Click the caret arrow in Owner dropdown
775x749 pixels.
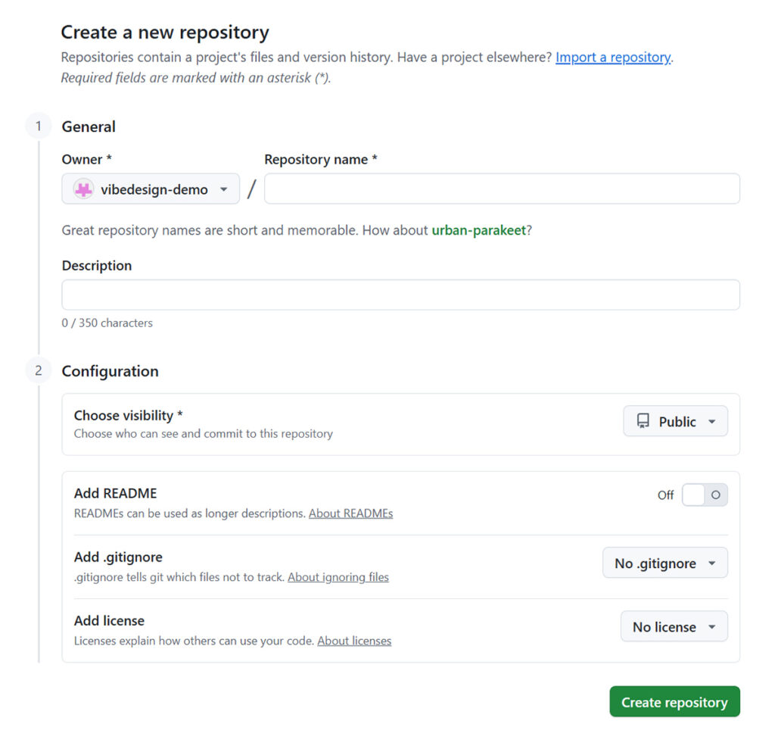[224, 190]
